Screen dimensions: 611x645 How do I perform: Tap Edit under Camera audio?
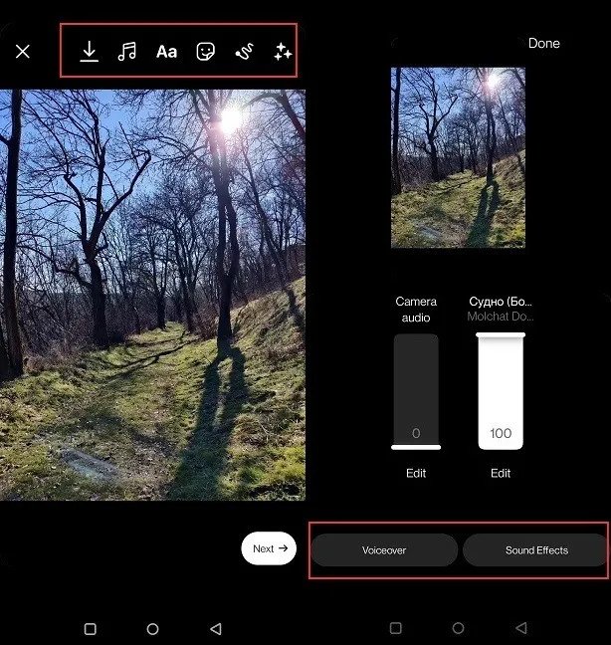[x=416, y=473]
